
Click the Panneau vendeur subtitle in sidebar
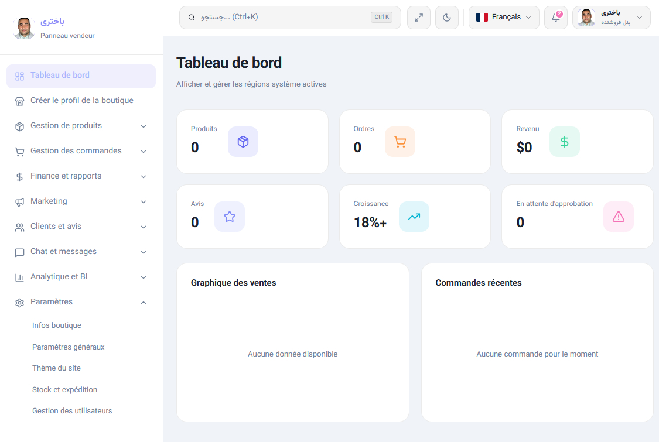67,36
